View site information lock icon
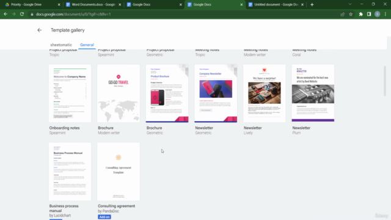The height and width of the screenshot is (220, 391). click(x=32, y=14)
